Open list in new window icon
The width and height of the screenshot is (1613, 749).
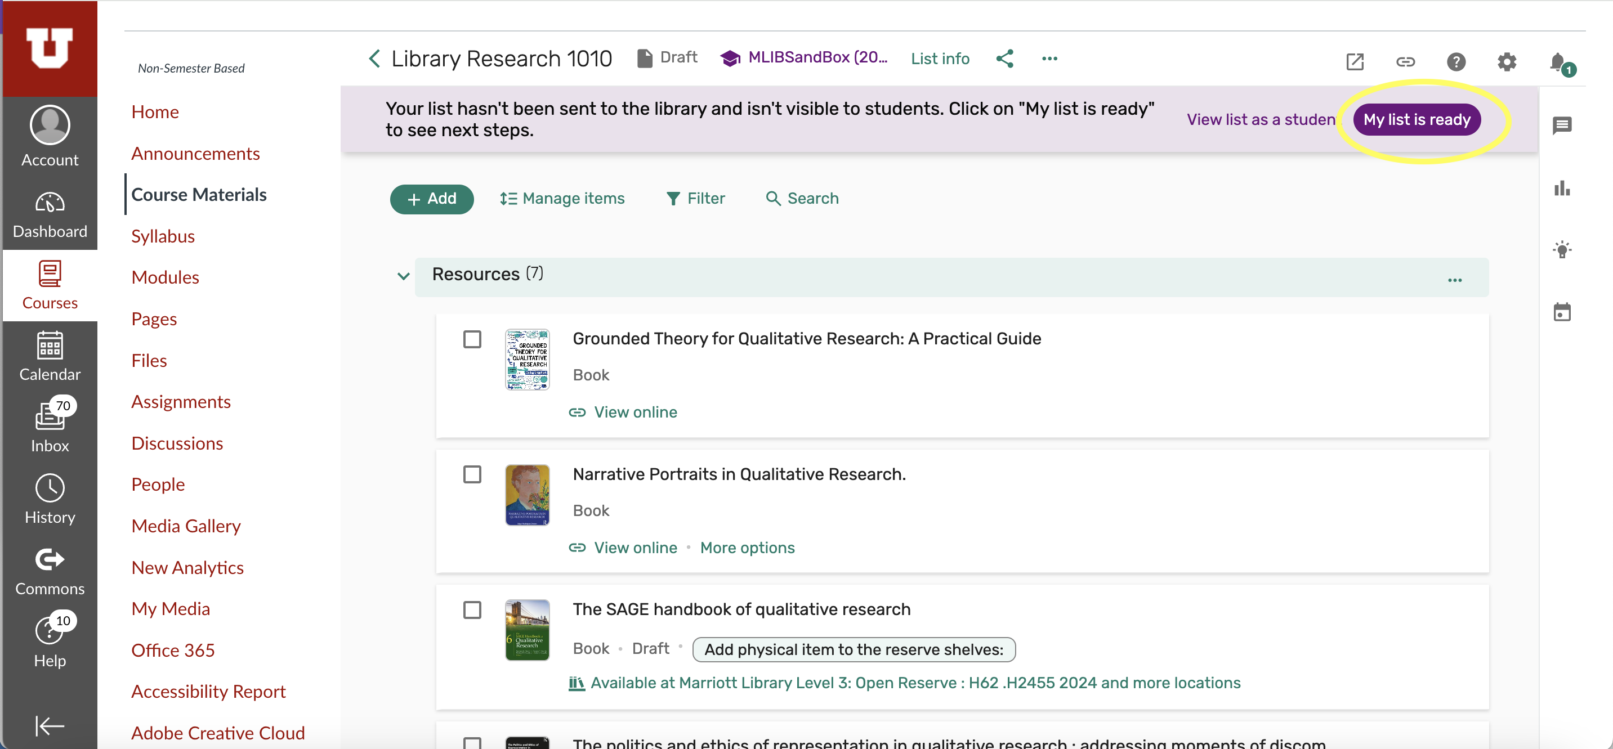1355,61
